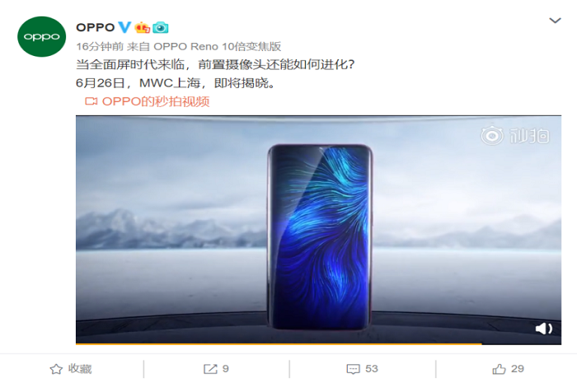Click the video camera icon before 秒拍视频
Image resolution: width=577 pixels, height=383 pixels.
pyautogui.click(x=91, y=101)
